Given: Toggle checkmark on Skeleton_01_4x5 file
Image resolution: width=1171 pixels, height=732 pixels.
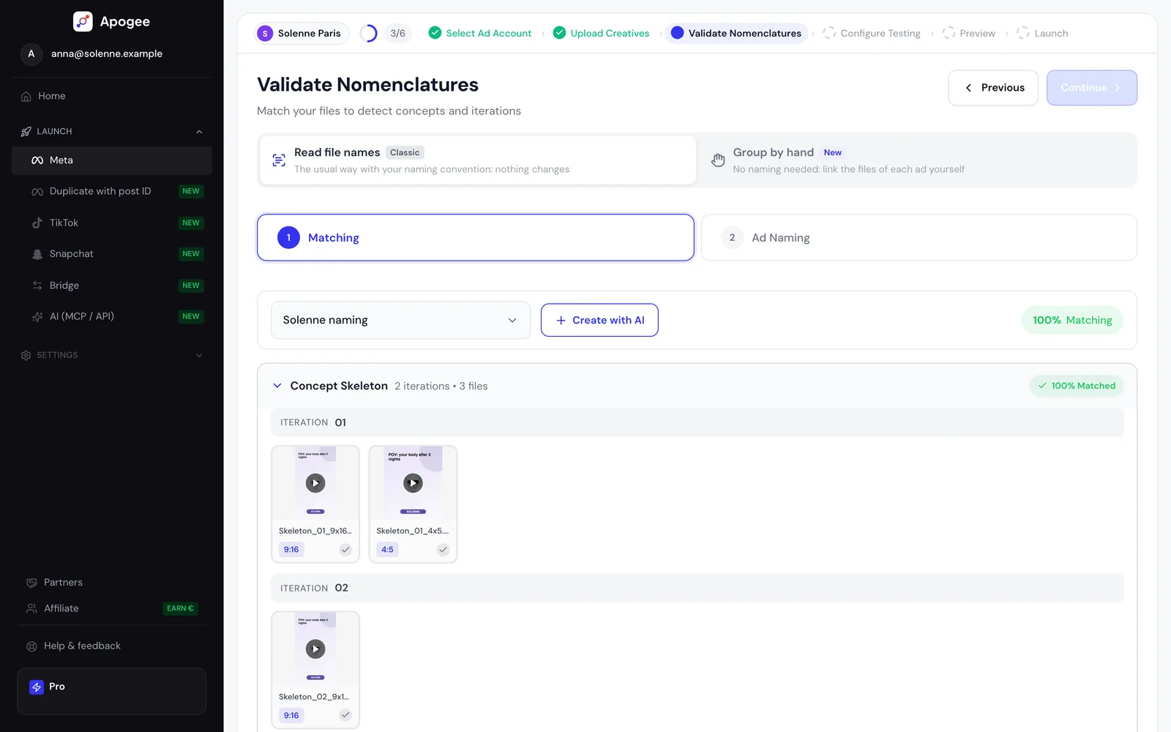Looking at the screenshot, I should point(443,550).
